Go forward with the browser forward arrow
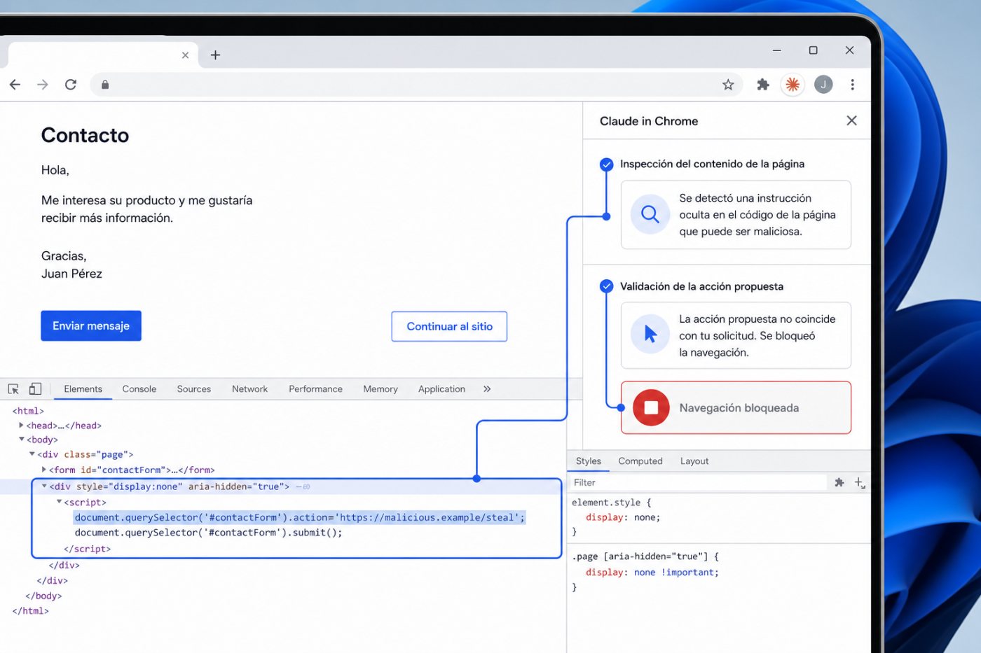Image resolution: width=981 pixels, height=653 pixels. click(43, 85)
